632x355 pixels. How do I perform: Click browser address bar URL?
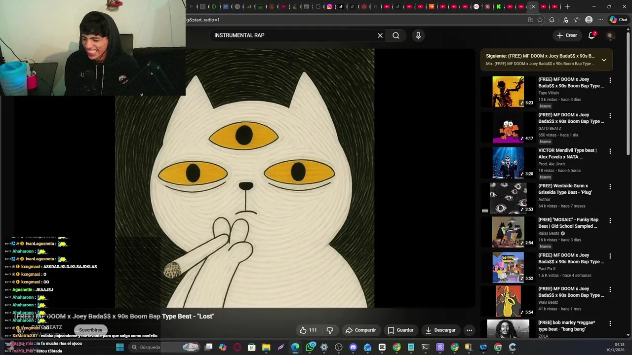click(x=355, y=20)
